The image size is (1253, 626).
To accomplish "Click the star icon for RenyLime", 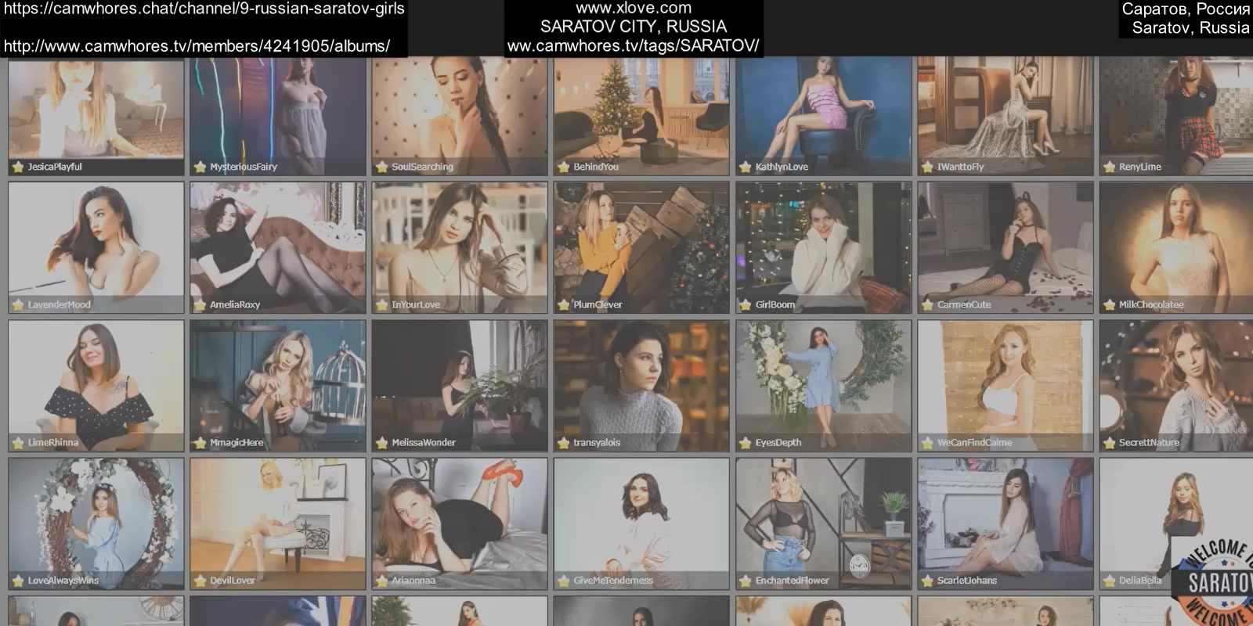I will pyautogui.click(x=1109, y=167).
